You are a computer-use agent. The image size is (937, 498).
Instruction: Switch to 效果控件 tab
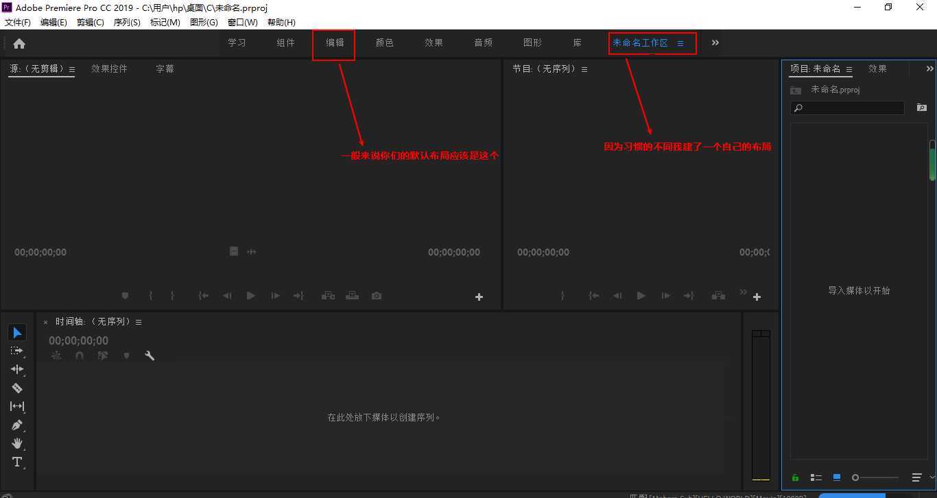[110, 69]
